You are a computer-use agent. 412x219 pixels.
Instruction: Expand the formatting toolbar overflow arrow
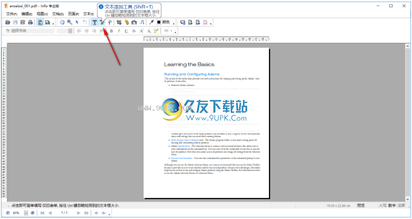(x=175, y=32)
